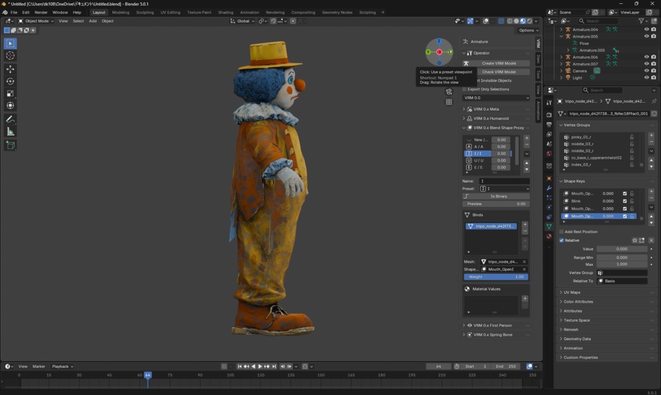Click Check VRM Model button

click(x=496, y=72)
